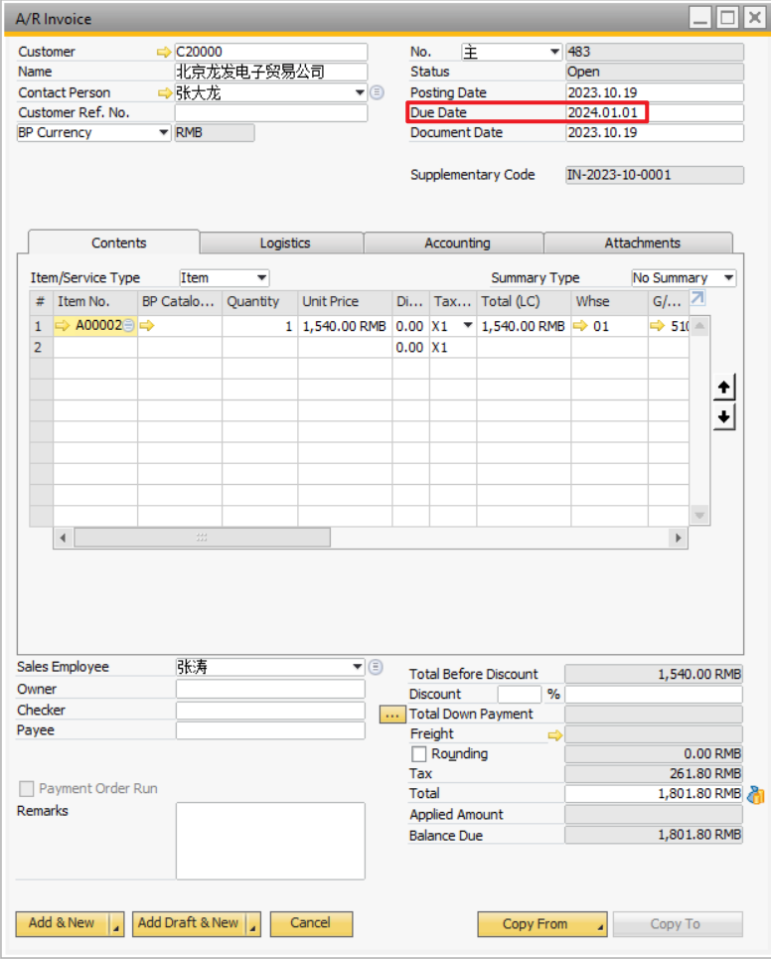Move row down with the down arrow

point(724,417)
